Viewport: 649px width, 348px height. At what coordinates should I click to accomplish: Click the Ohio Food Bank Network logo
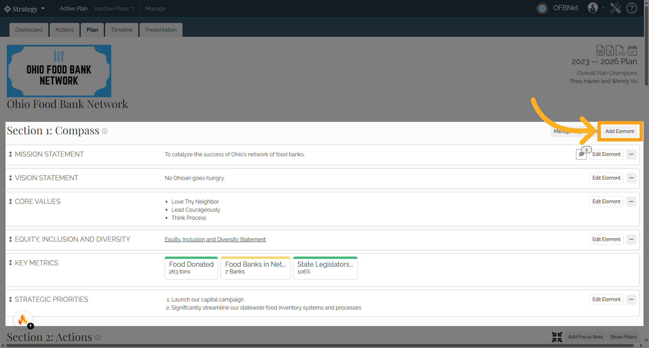59,71
